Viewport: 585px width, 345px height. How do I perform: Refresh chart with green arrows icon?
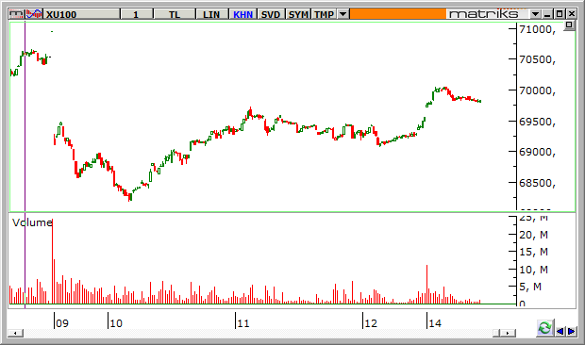[544, 328]
